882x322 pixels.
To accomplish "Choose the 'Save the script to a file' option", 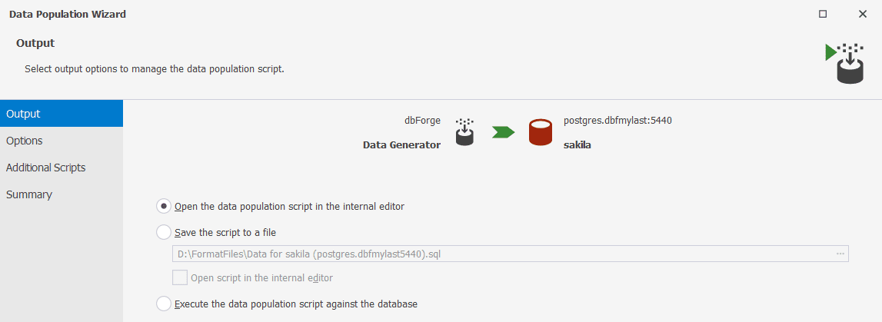I will [164, 232].
